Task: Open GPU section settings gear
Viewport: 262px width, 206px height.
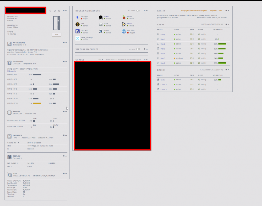Action: pos(64,174)
